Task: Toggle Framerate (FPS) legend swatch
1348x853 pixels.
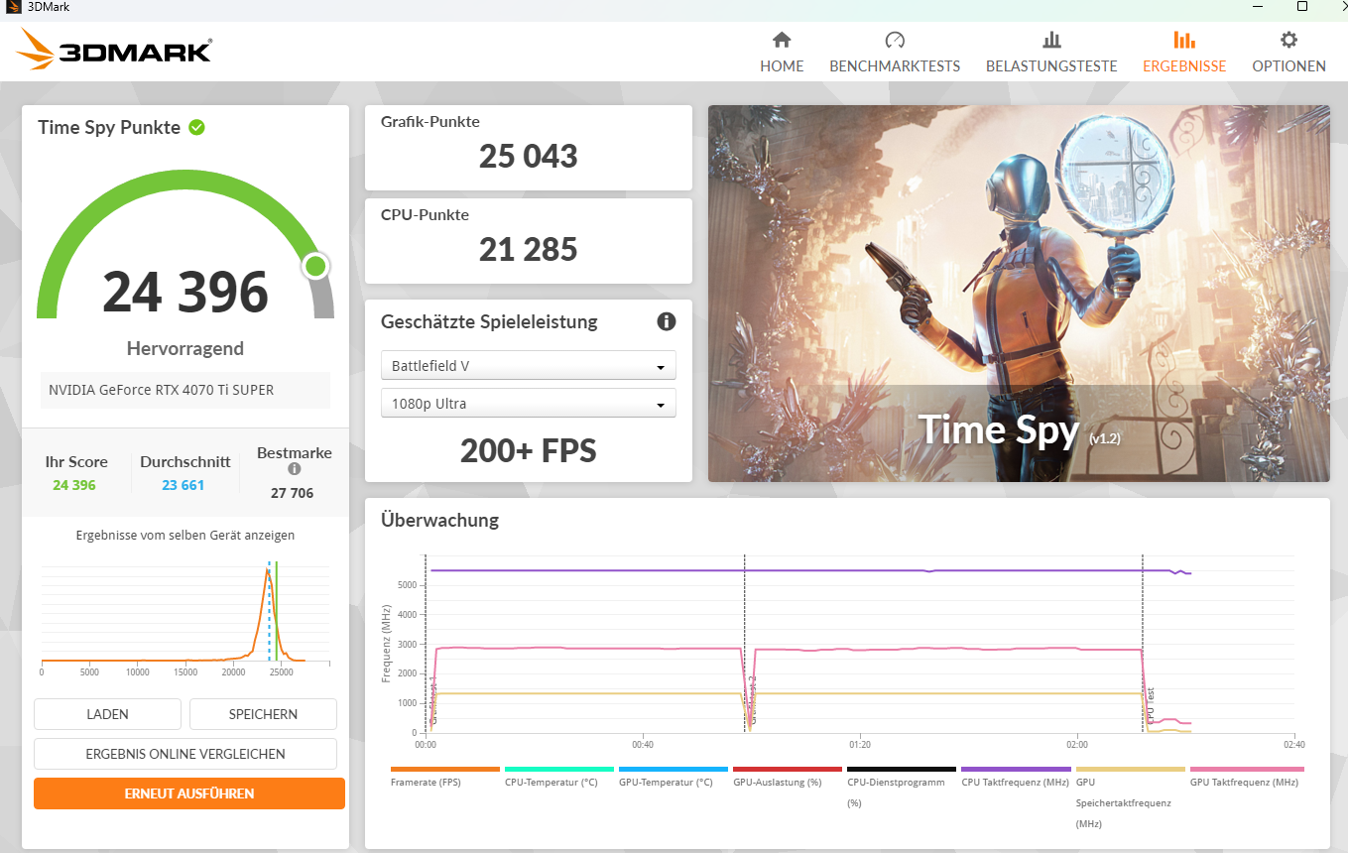Action: 445,769
